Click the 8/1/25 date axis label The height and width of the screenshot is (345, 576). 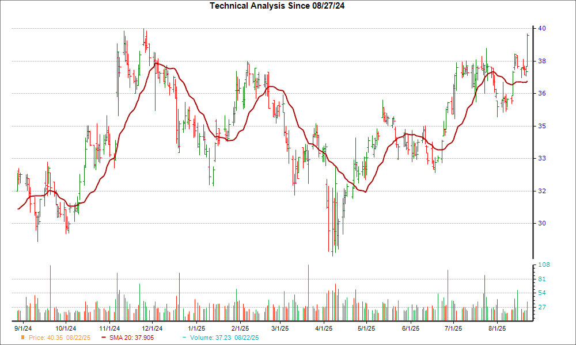click(497, 328)
